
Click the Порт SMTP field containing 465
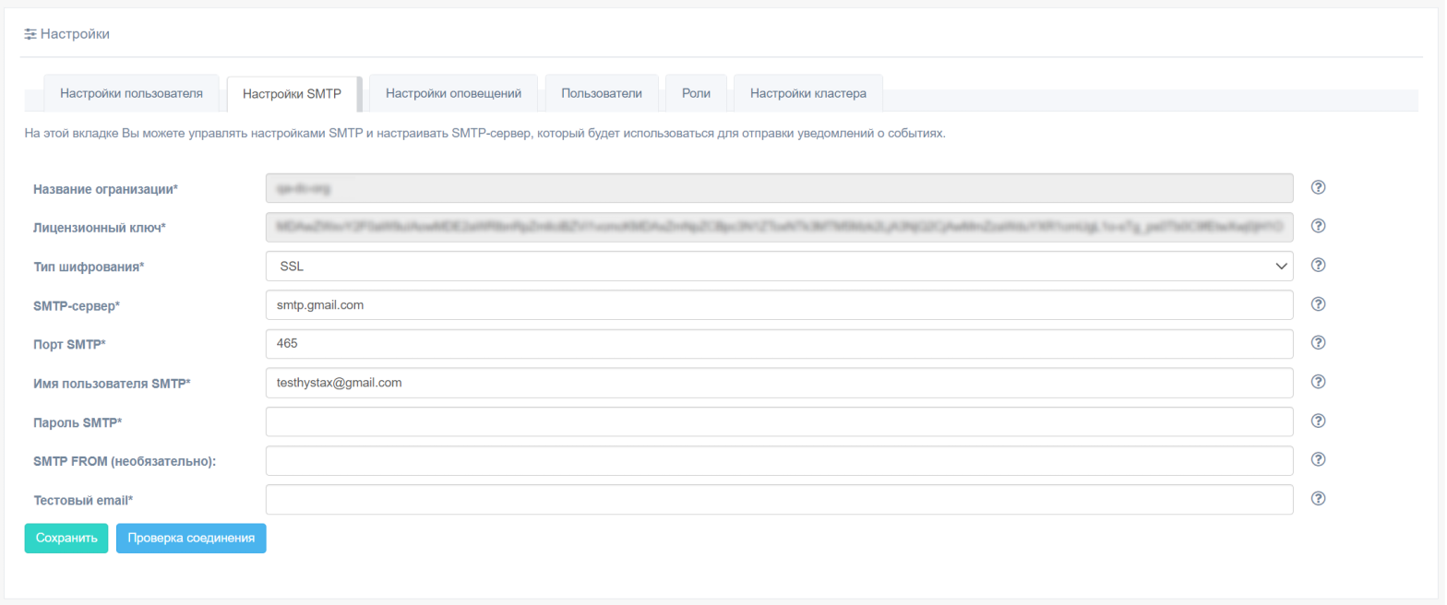point(778,344)
